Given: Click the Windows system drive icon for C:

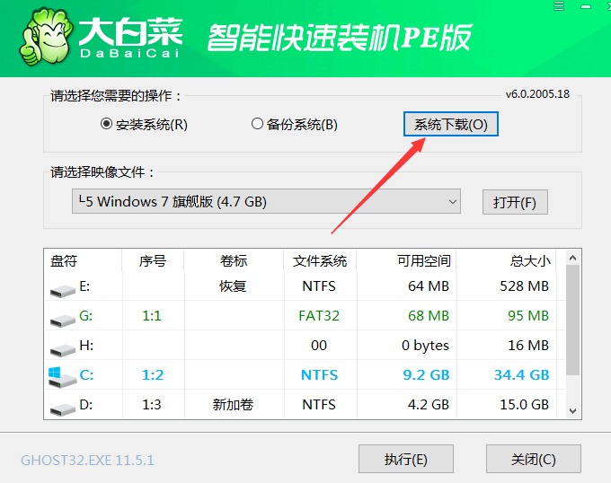Looking at the screenshot, I should pos(62,377).
